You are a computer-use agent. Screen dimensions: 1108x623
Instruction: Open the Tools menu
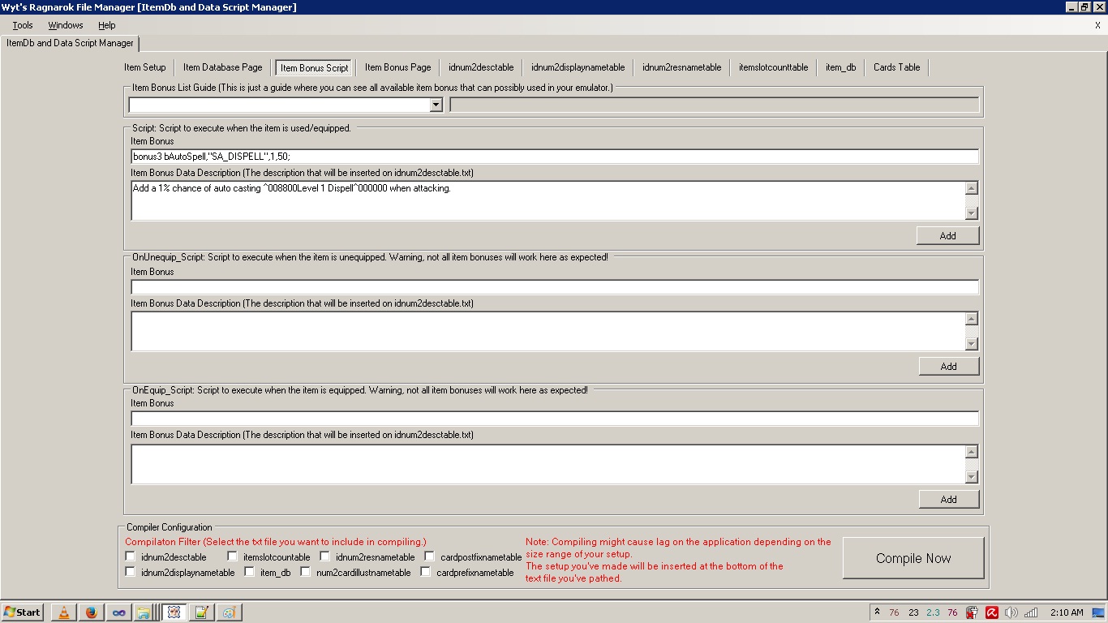23,25
